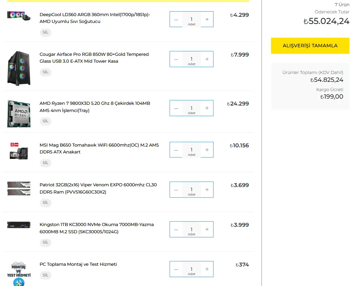Decrease quantity of Kingston KC3000 SSD
Viewport: 355px width, 286px height.
tap(176, 229)
